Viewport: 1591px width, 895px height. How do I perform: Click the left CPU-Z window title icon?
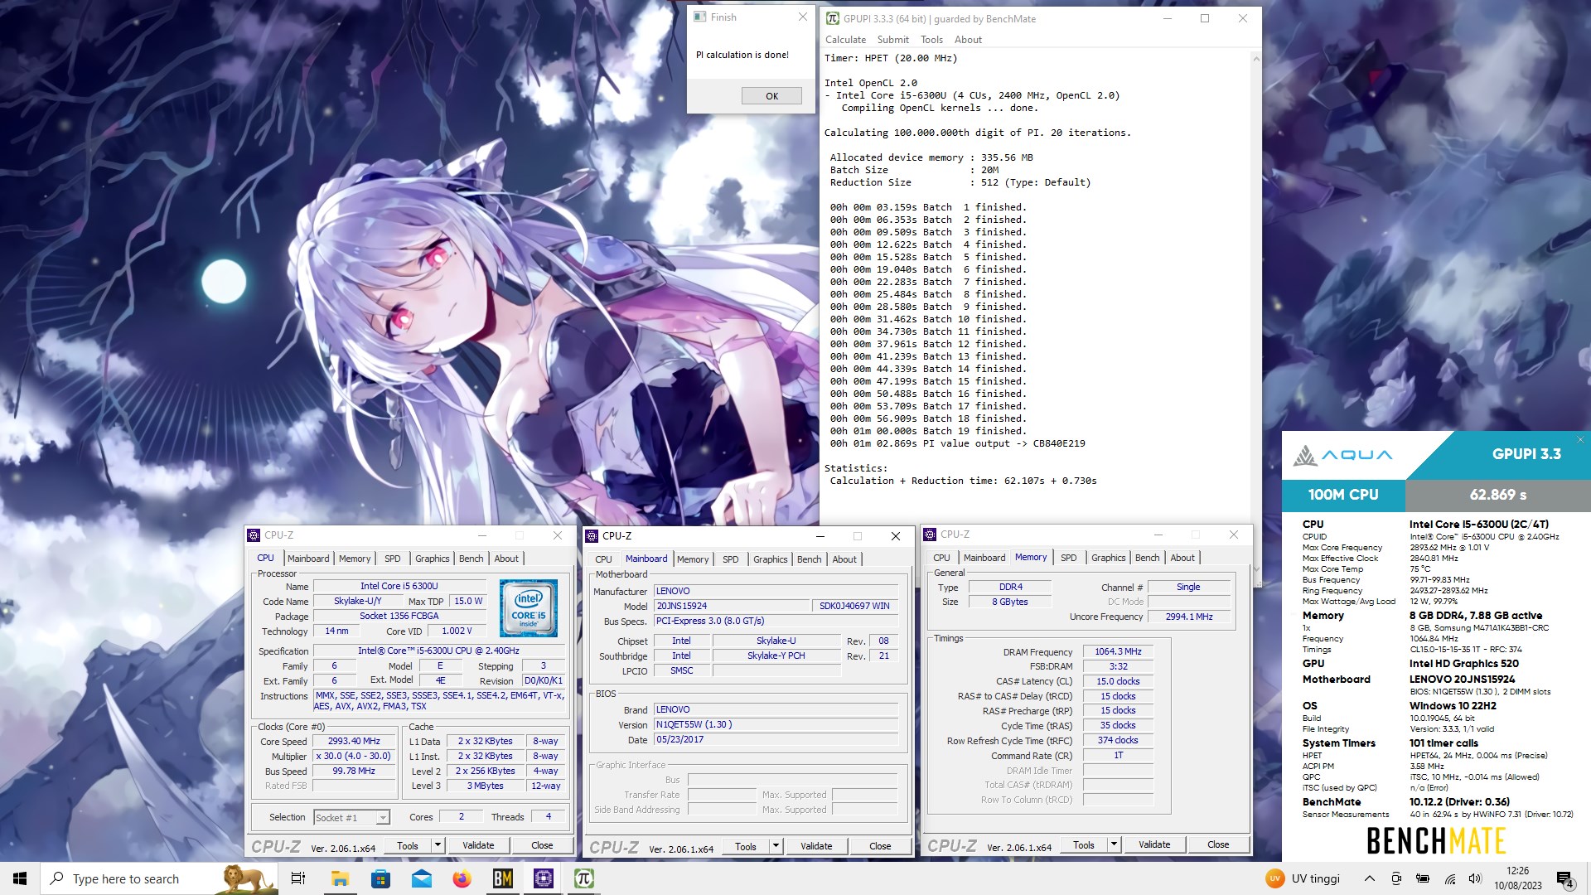tap(254, 535)
